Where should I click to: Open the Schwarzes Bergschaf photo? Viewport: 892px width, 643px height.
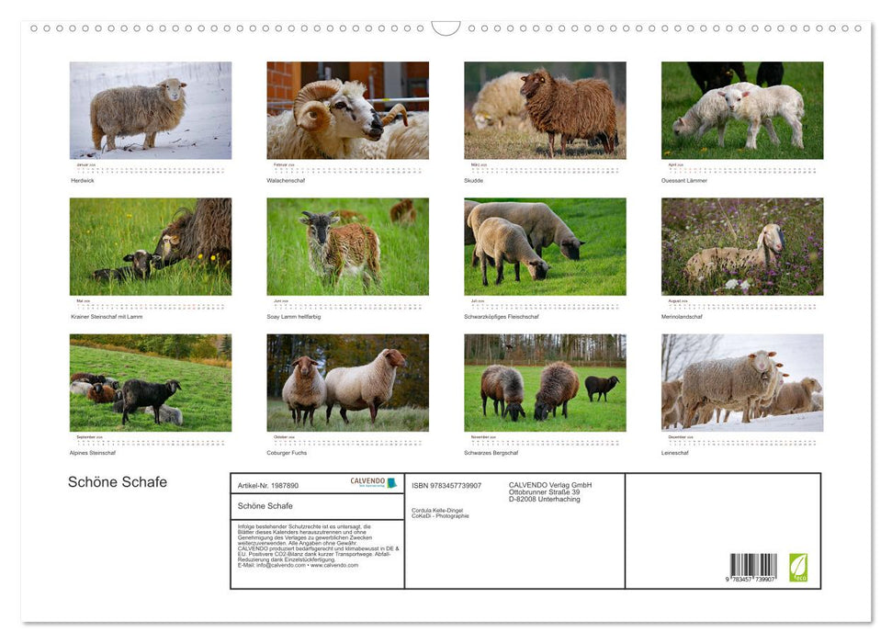pyautogui.click(x=546, y=382)
